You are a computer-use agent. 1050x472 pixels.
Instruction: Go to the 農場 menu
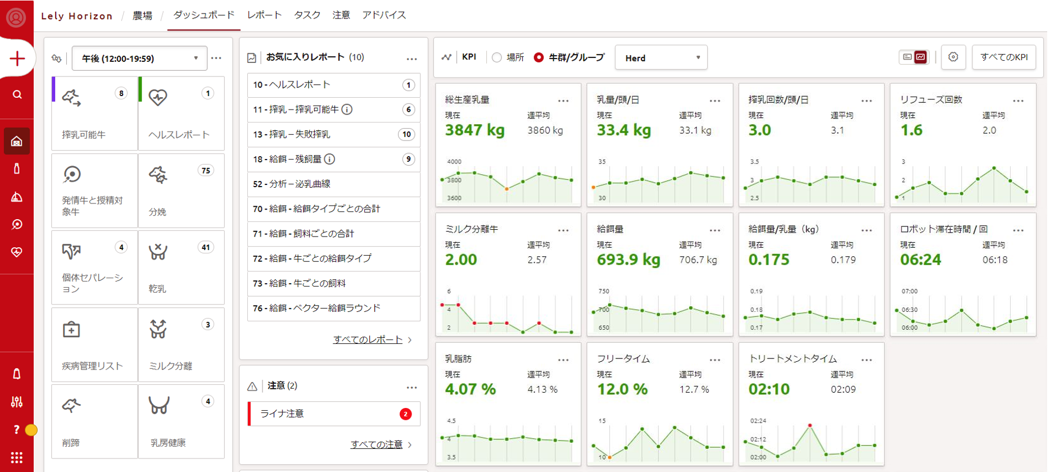tap(142, 16)
